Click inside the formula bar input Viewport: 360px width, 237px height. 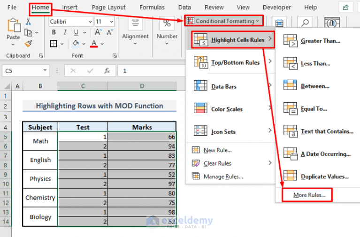[x=152, y=71]
